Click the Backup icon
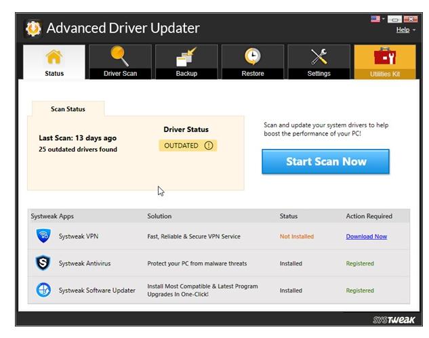The width and height of the screenshot is (429, 338). (x=186, y=57)
